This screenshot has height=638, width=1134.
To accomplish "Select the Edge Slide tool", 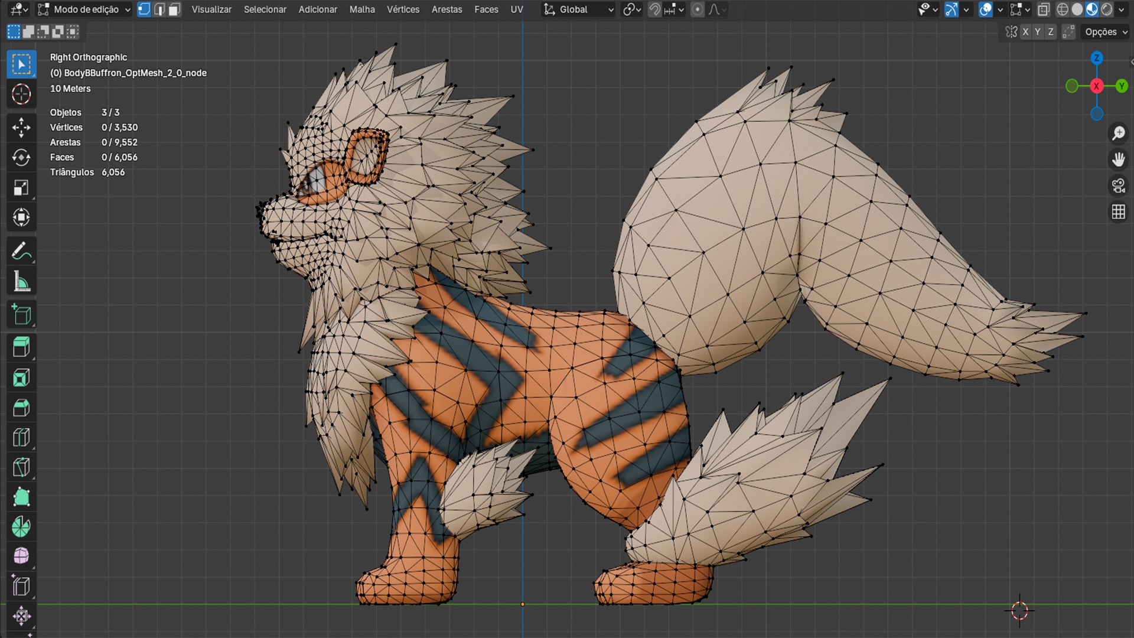I will click(x=21, y=586).
